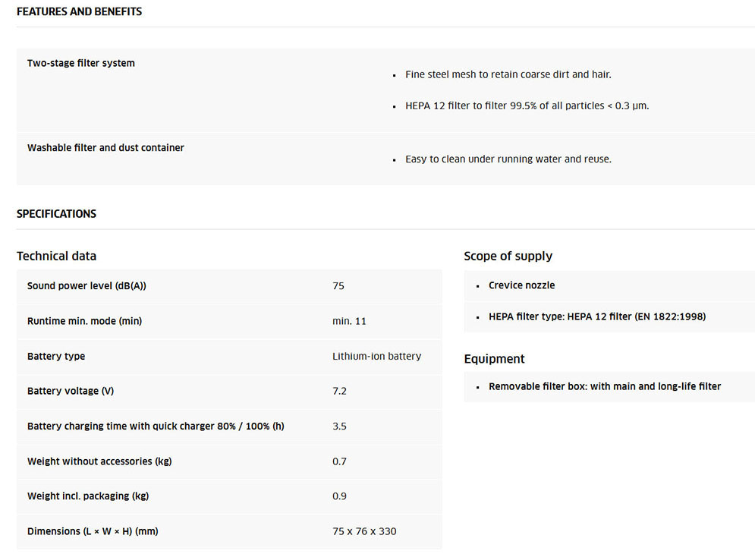Click the Weight incl. packaging value 0.9

pyautogui.click(x=339, y=496)
